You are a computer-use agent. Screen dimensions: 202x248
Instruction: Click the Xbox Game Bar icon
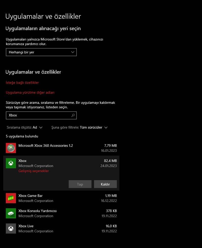click(x=11, y=198)
